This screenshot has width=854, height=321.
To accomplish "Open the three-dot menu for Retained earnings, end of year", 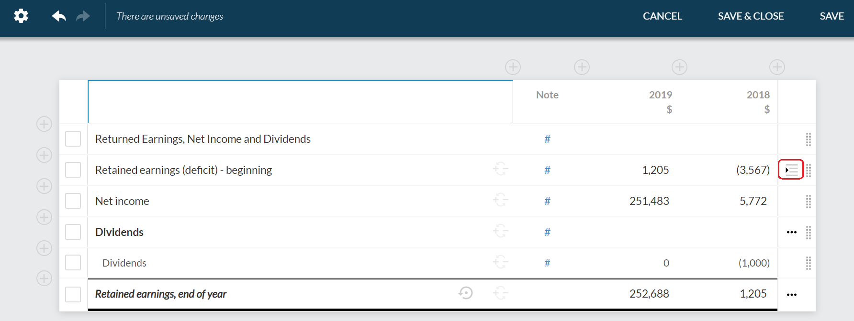I will click(x=791, y=294).
